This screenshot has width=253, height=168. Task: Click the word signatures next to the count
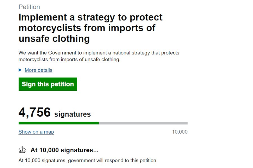click(73, 114)
